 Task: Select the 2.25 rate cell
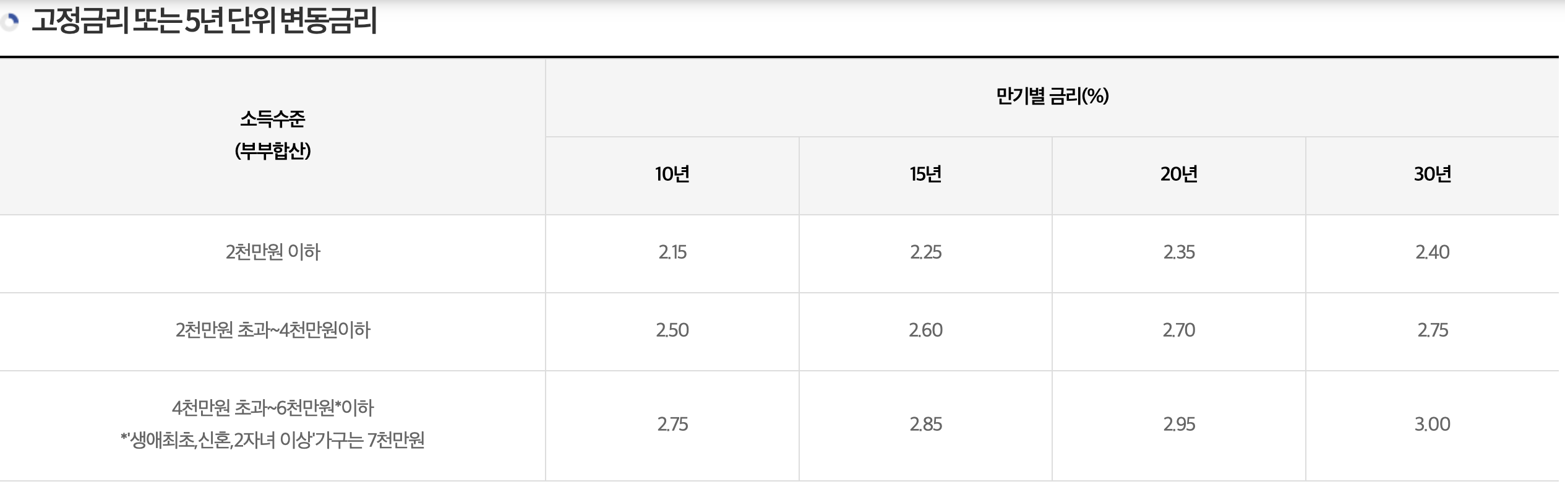click(925, 254)
